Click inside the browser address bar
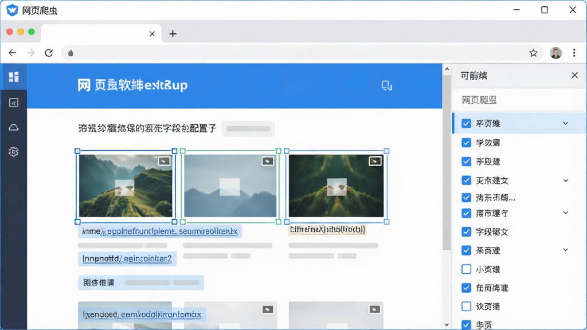Image resolution: width=587 pixels, height=330 pixels. click(x=302, y=53)
